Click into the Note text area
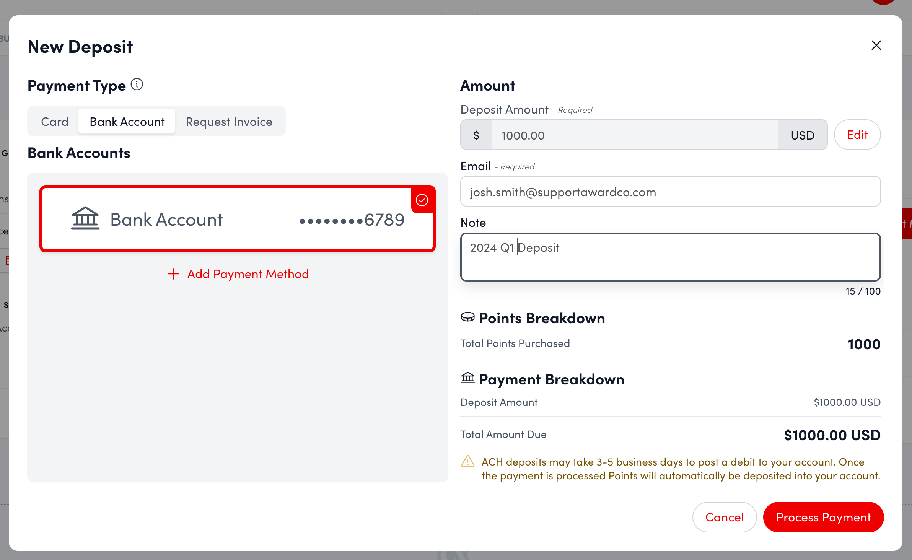Image resolution: width=912 pixels, height=560 pixels. 670,257
